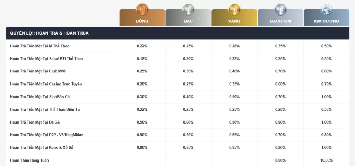Select the Bạc tier tab label
Viewport: 355px width, 166px height.
188,21
